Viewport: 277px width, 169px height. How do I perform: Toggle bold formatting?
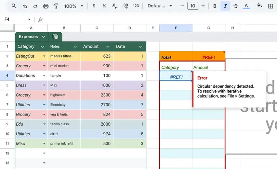coord(215,6)
